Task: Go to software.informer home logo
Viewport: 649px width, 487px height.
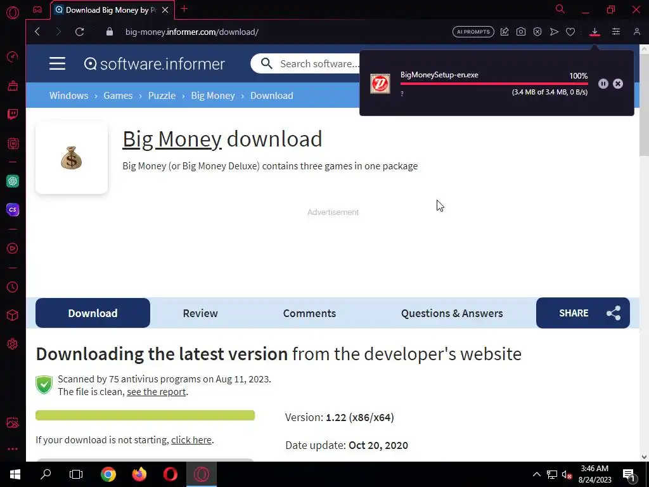Action: (155, 64)
